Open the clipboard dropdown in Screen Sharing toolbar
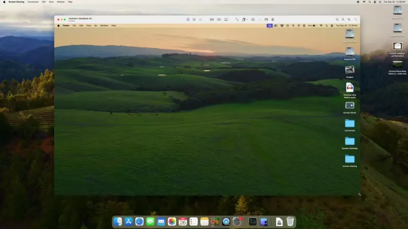The width and height of the screenshot is (408, 229). point(244,19)
